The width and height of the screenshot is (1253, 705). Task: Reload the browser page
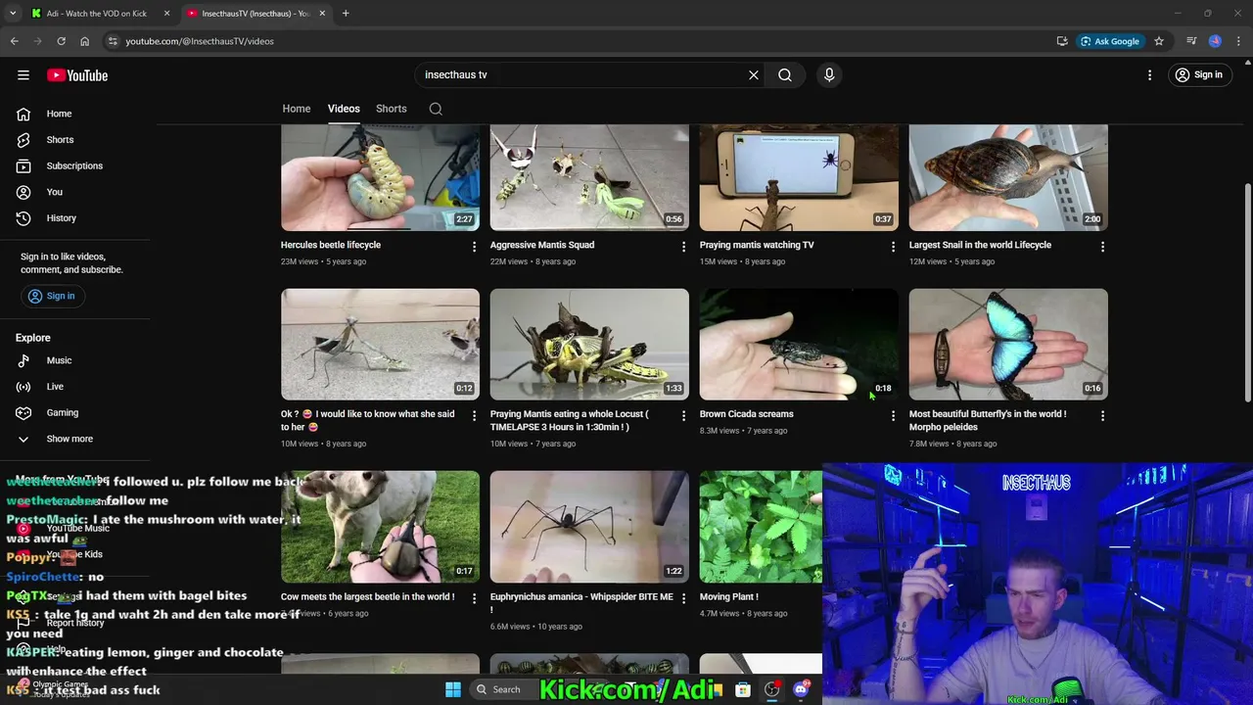61,41
